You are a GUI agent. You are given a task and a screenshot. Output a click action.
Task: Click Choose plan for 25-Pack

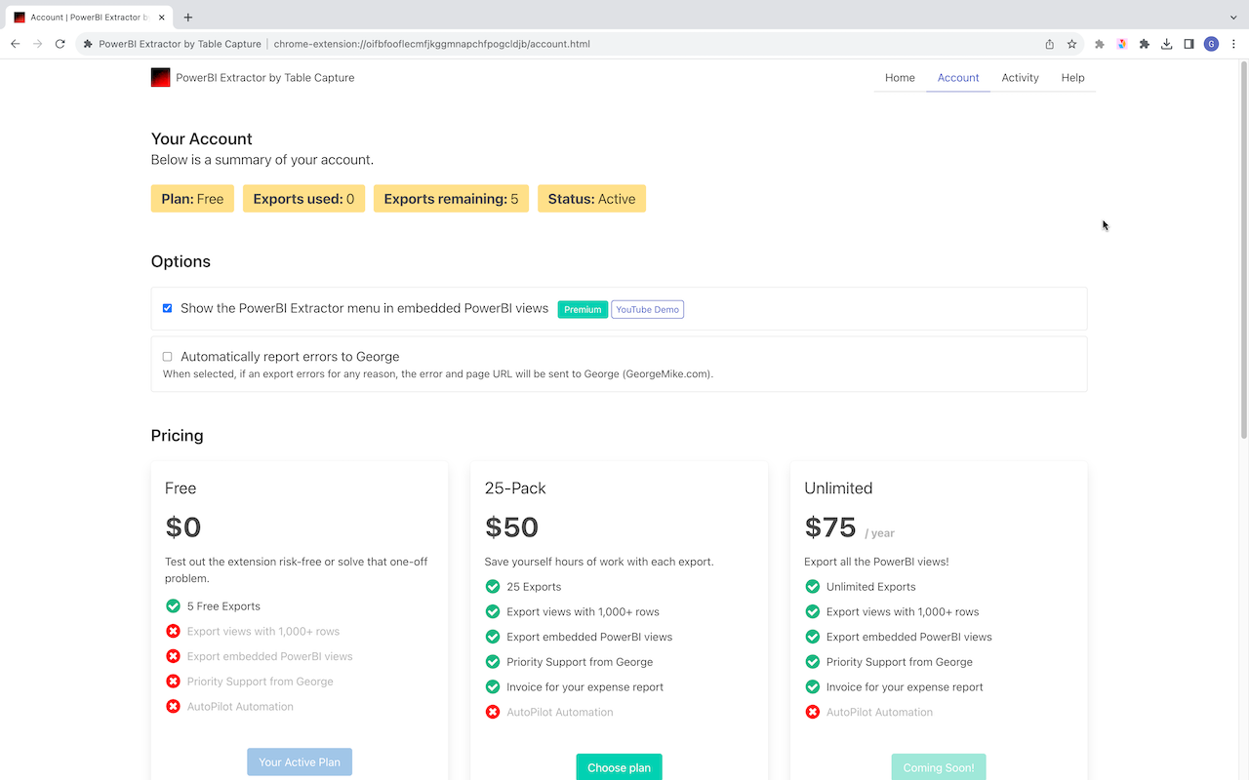(619, 766)
